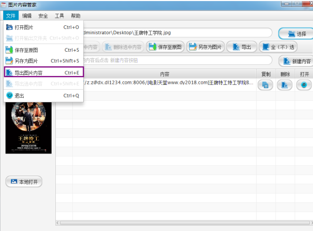The width and height of the screenshot is (313, 231).
Task: Choose 保存至原图 menu entry
Action: tap(44, 50)
